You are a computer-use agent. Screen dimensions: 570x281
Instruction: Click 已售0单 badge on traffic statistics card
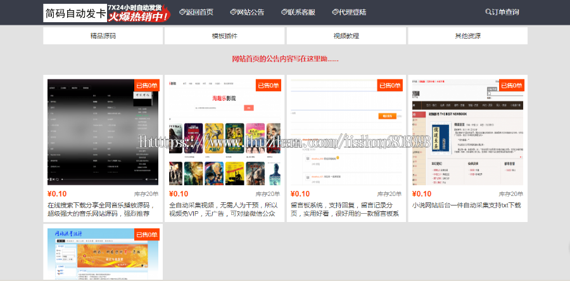147,235
